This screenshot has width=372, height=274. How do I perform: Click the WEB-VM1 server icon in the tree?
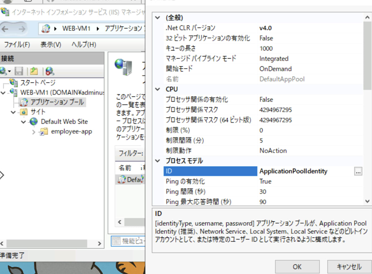pos(14,92)
